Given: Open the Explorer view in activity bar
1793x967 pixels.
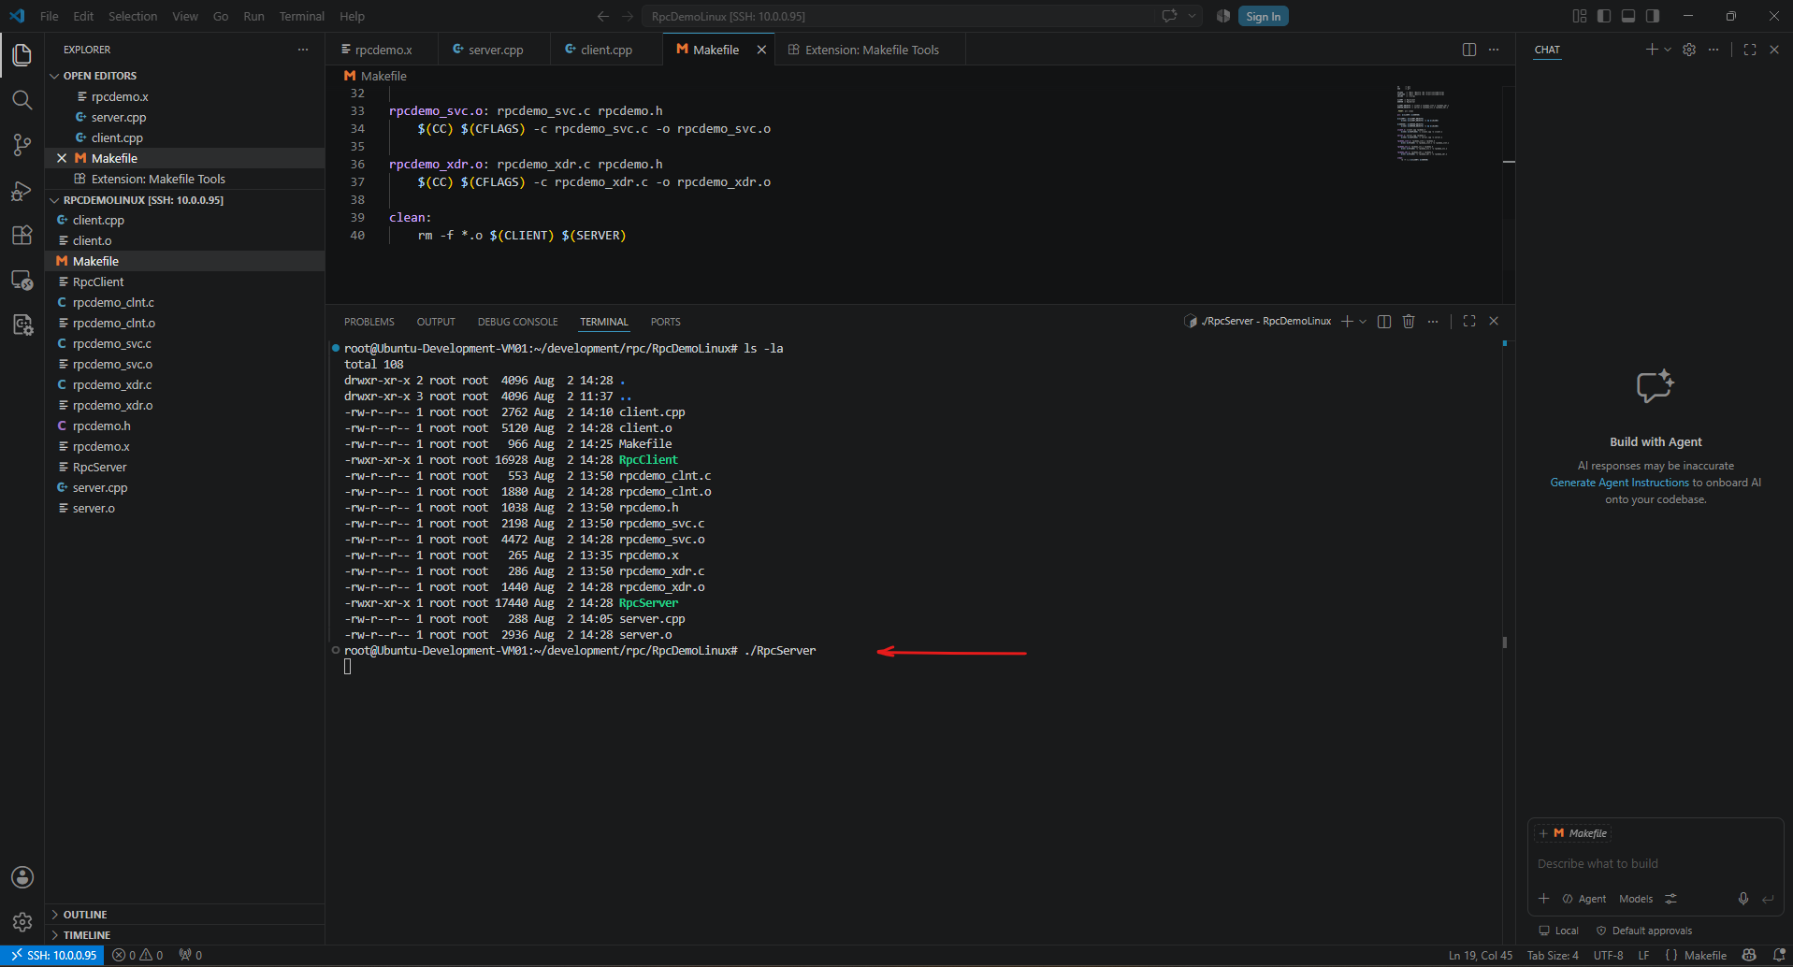Looking at the screenshot, I should click(x=22, y=55).
